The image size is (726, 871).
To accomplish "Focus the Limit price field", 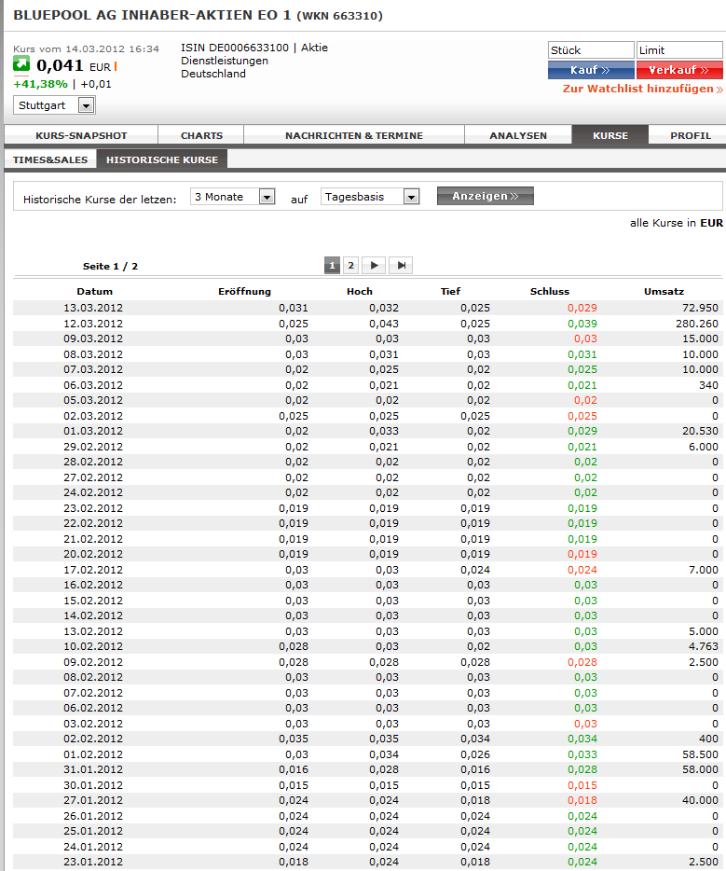I will (679, 50).
